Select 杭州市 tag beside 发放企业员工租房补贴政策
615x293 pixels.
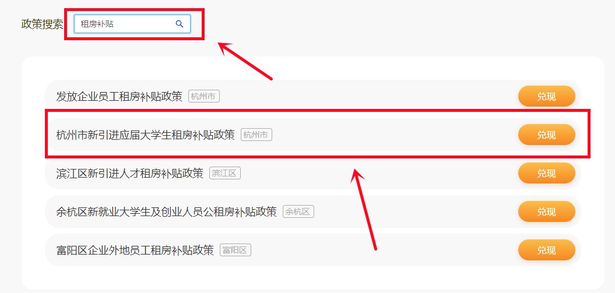pyautogui.click(x=204, y=96)
